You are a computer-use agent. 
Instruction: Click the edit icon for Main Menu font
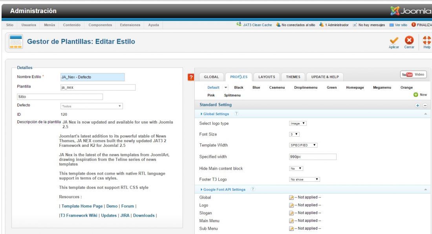[291, 221]
